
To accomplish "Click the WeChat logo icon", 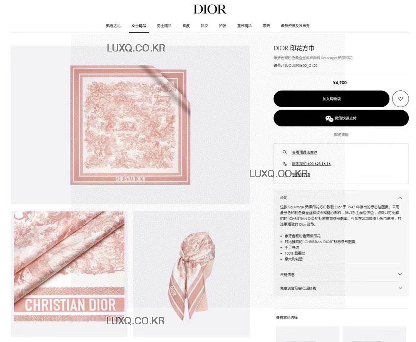I will point(329,119).
